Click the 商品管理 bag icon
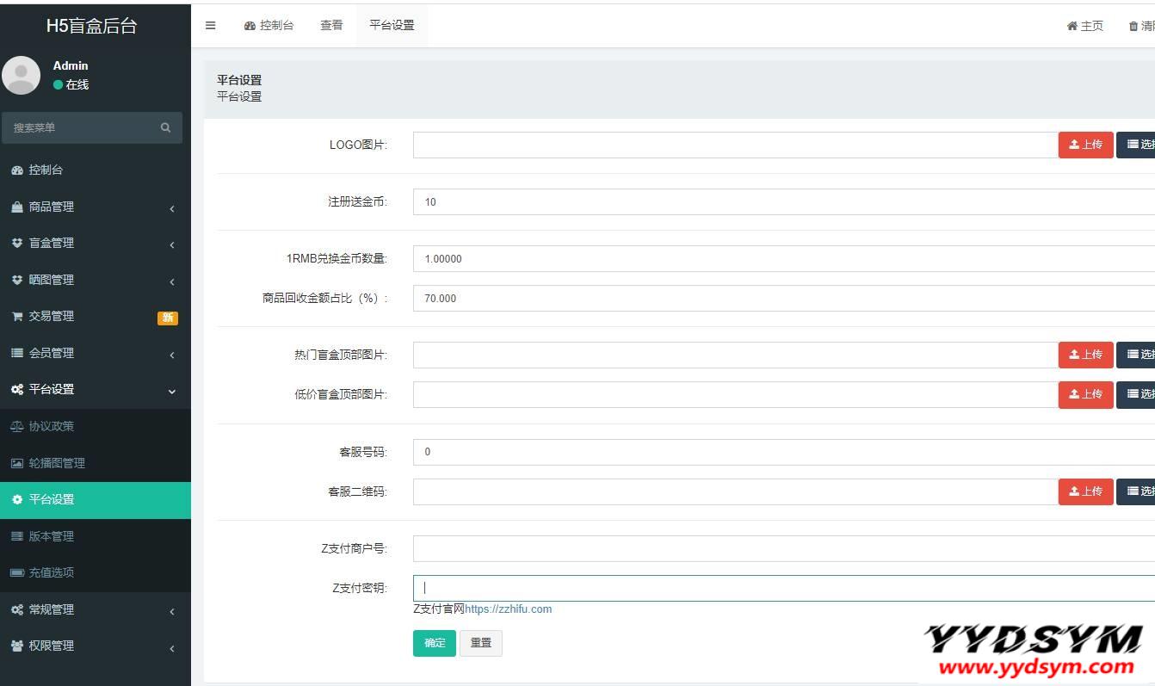The height and width of the screenshot is (686, 1155). (x=17, y=207)
